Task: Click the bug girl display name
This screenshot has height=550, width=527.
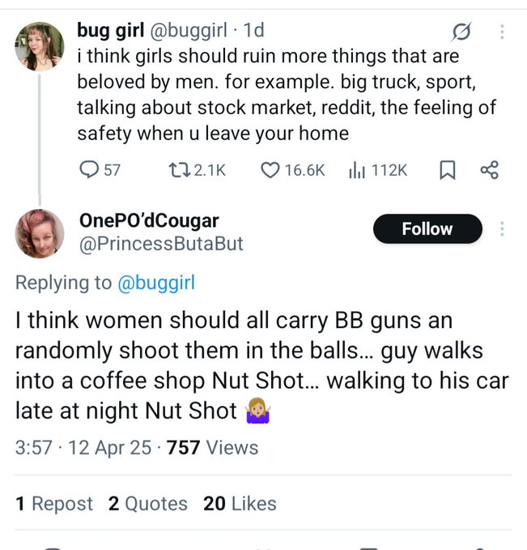Action: pos(110,31)
